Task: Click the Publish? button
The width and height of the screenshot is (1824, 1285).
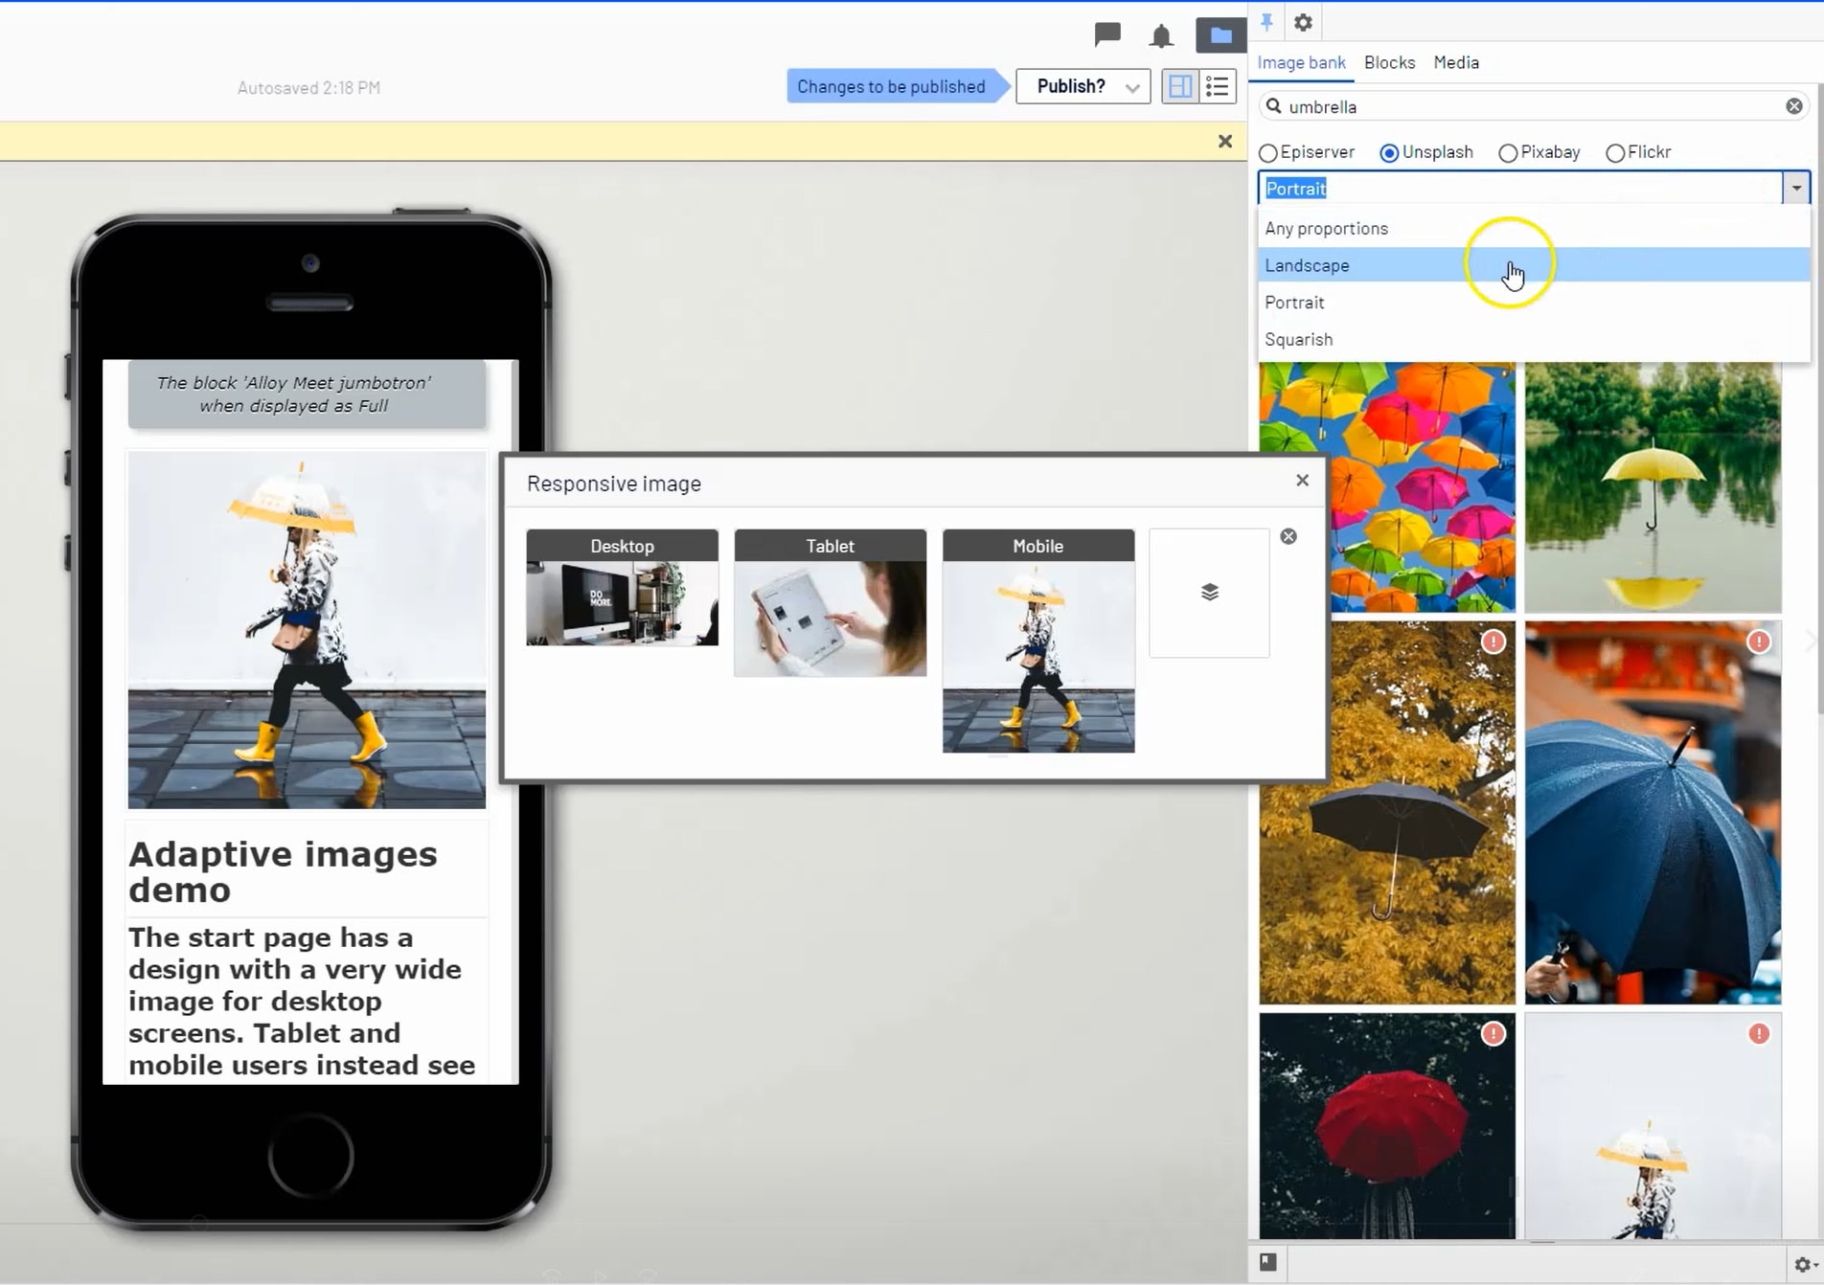Action: 1071,86
